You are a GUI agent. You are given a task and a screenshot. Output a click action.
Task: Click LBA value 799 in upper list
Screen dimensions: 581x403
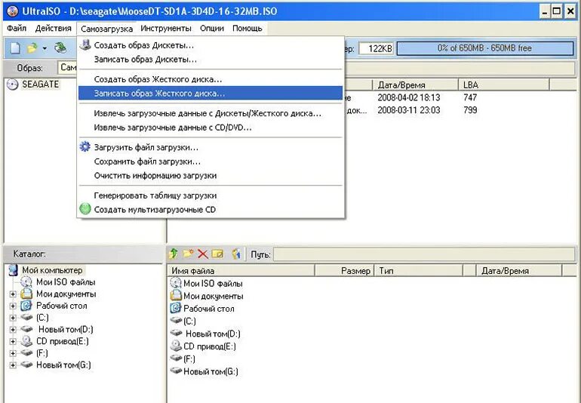pyautogui.click(x=470, y=110)
